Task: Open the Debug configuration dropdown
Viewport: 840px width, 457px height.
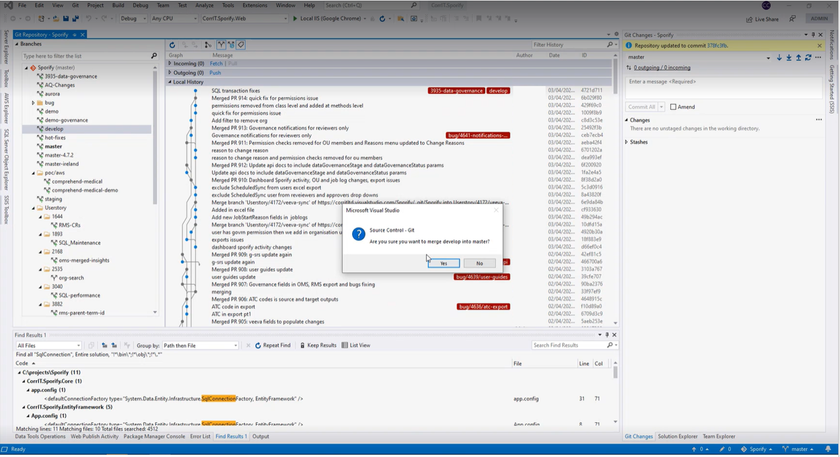Action: pyautogui.click(x=132, y=18)
